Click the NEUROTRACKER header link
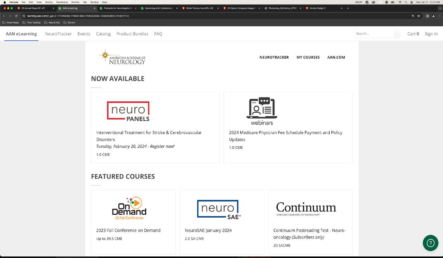 [x=274, y=57]
